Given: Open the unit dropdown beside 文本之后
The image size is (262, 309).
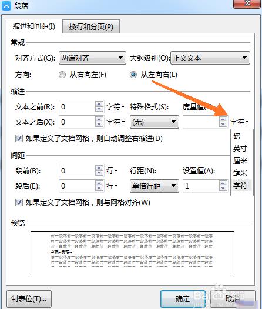Looking at the screenshot, I should pyautogui.click(x=116, y=122).
